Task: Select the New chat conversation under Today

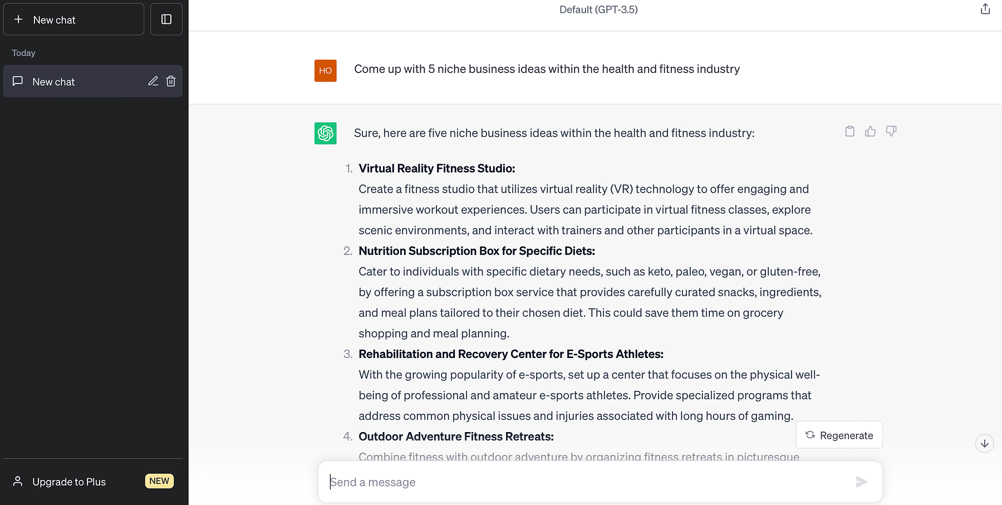Action: (x=67, y=81)
